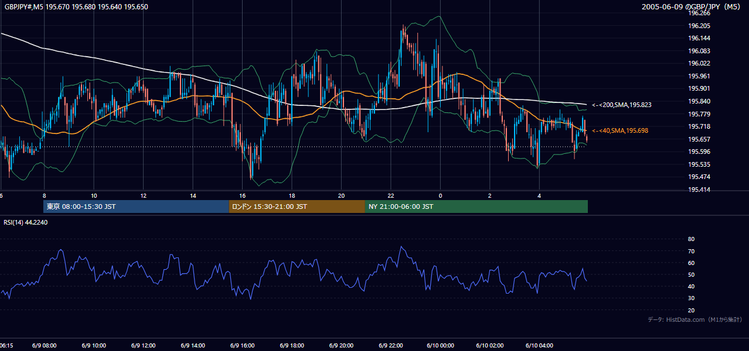Viewport: 749px width, 351px height.
Task: Click the 6/9 22:00 date axis label
Action: [x=391, y=345]
